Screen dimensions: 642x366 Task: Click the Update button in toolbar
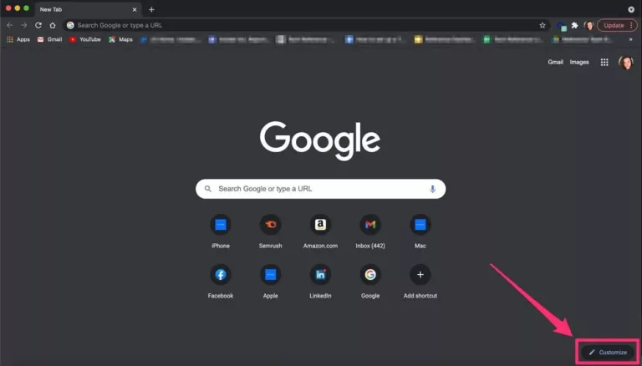[617, 25]
